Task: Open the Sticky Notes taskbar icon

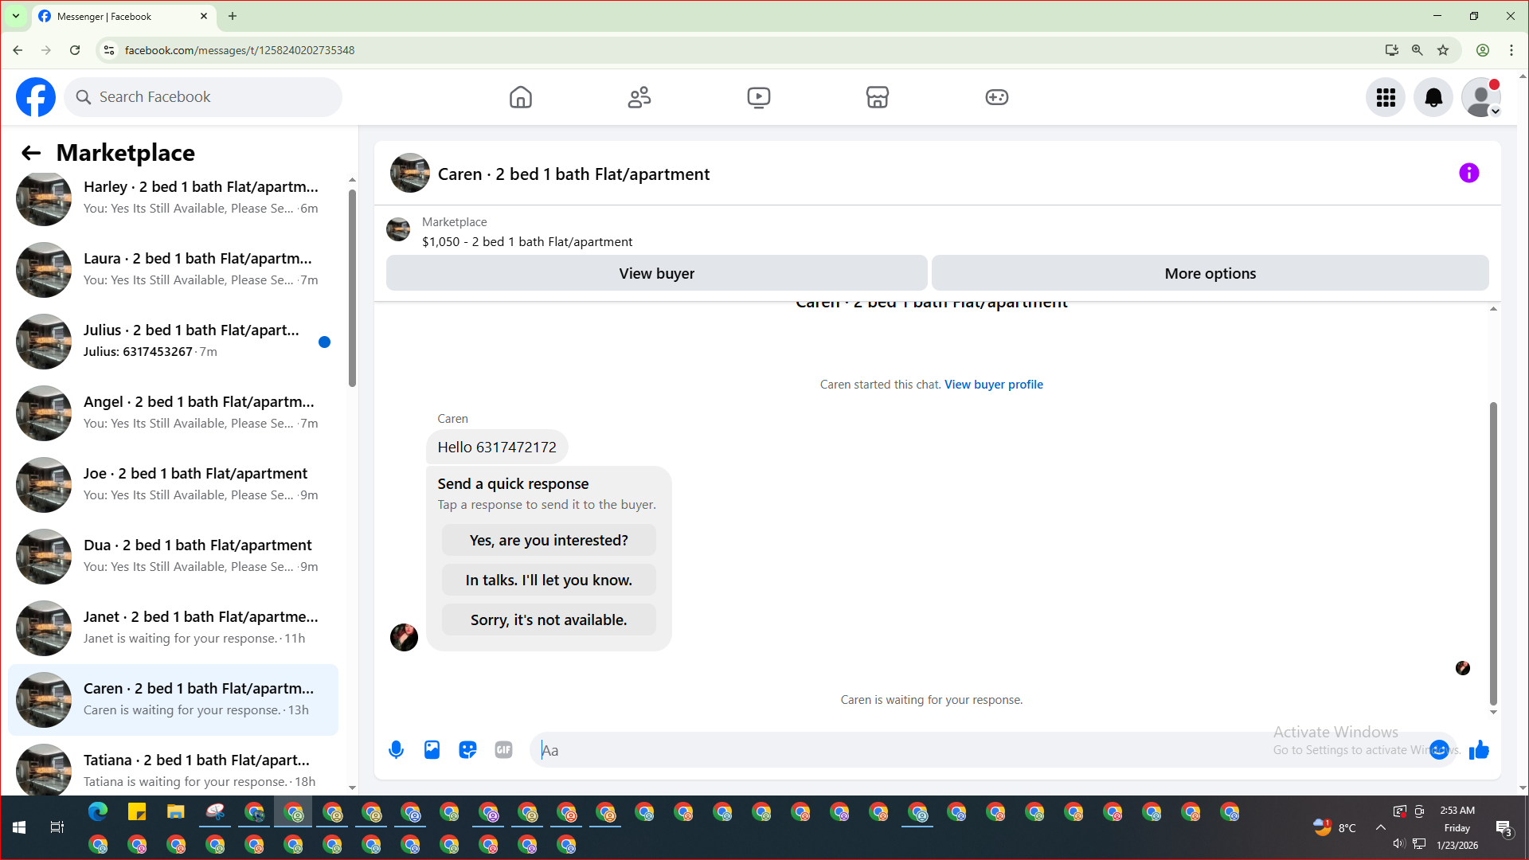Action: tap(137, 812)
